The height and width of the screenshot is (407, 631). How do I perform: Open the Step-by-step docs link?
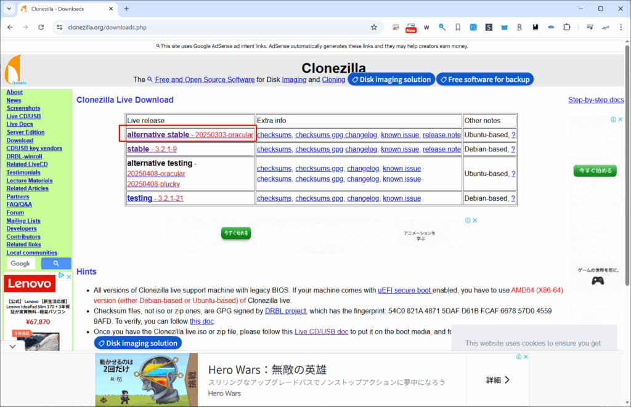pyautogui.click(x=596, y=100)
